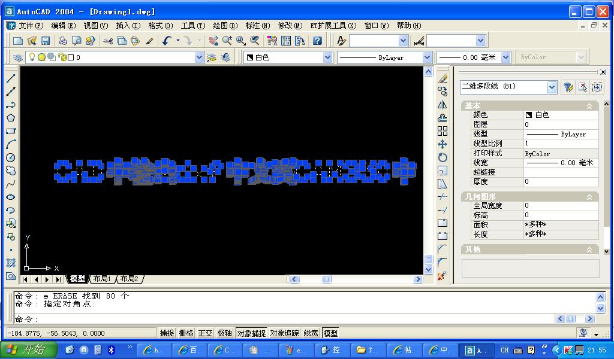
Task: Click the Save drawing icon
Action: (x=46, y=41)
